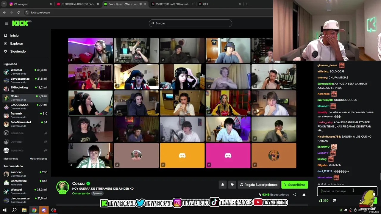381x214 pixels.
Task: Open fedeDiamante1 channel
Action: click(x=25, y=124)
